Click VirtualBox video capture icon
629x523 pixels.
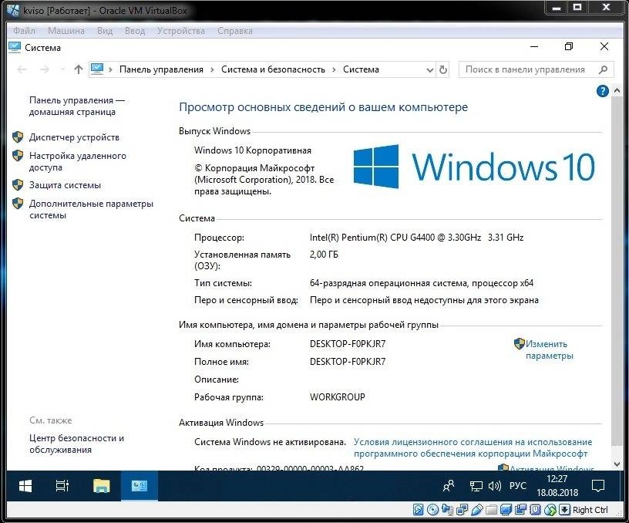[x=520, y=510]
